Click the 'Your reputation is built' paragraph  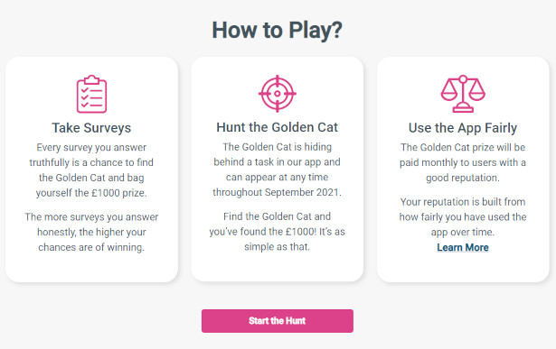coord(463,217)
